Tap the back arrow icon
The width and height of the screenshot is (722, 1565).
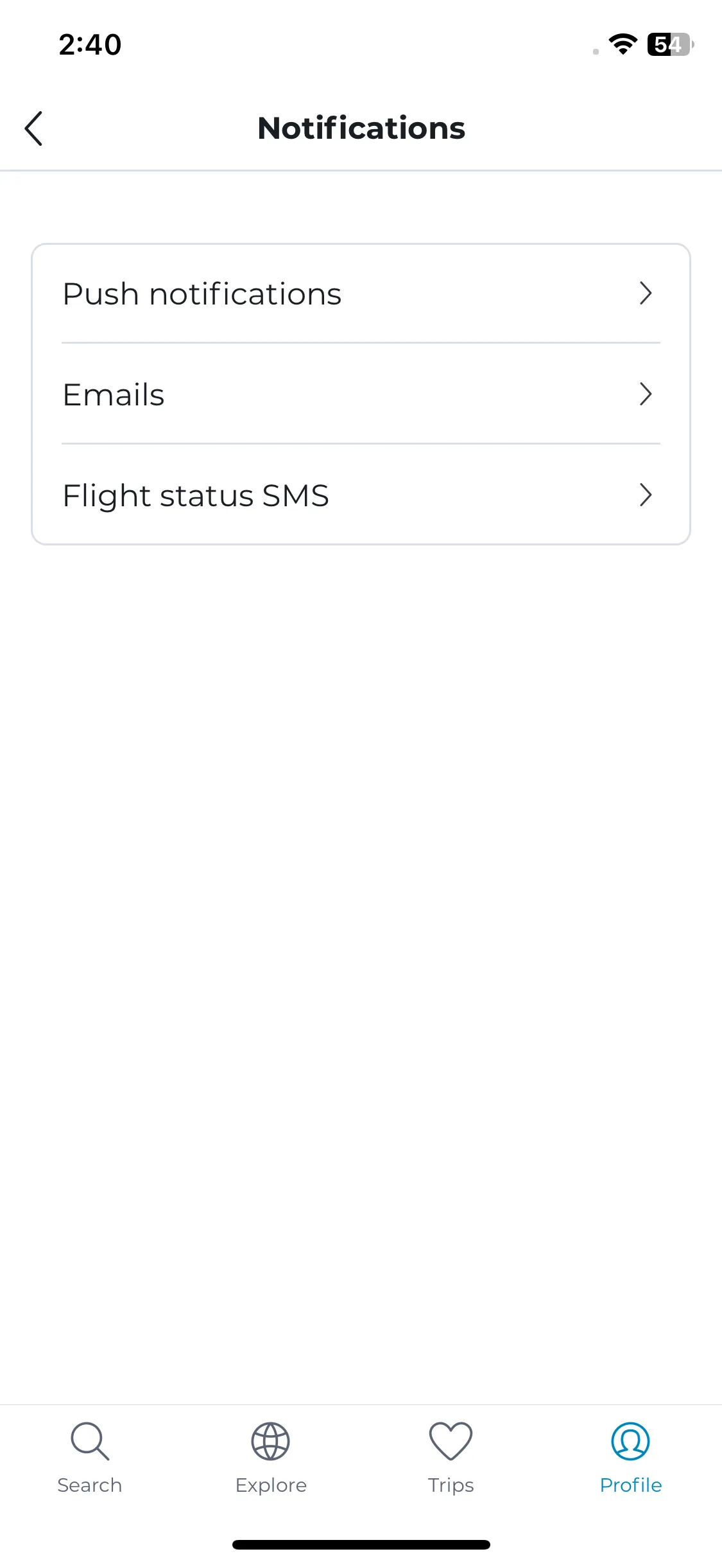click(x=33, y=128)
